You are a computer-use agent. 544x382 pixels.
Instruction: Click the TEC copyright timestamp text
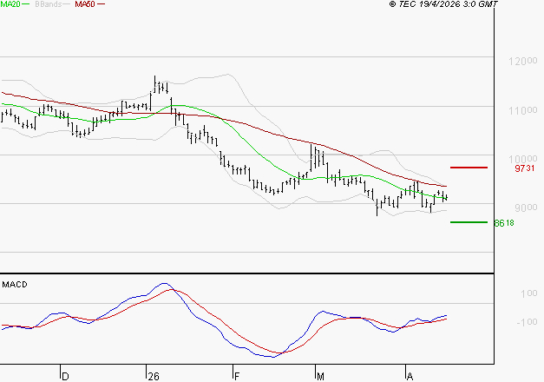pos(443,4)
